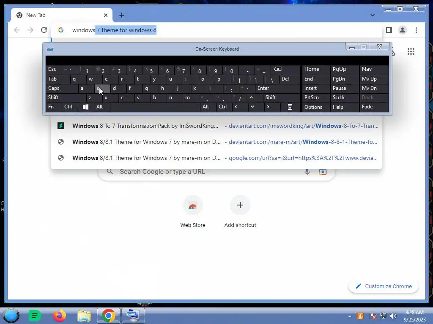Click the Home key on keyboard

coord(316,69)
